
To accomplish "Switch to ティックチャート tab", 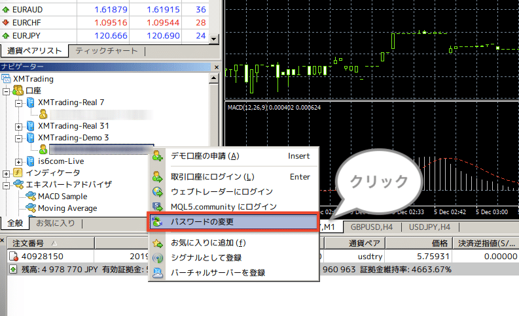I will point(106,51).
